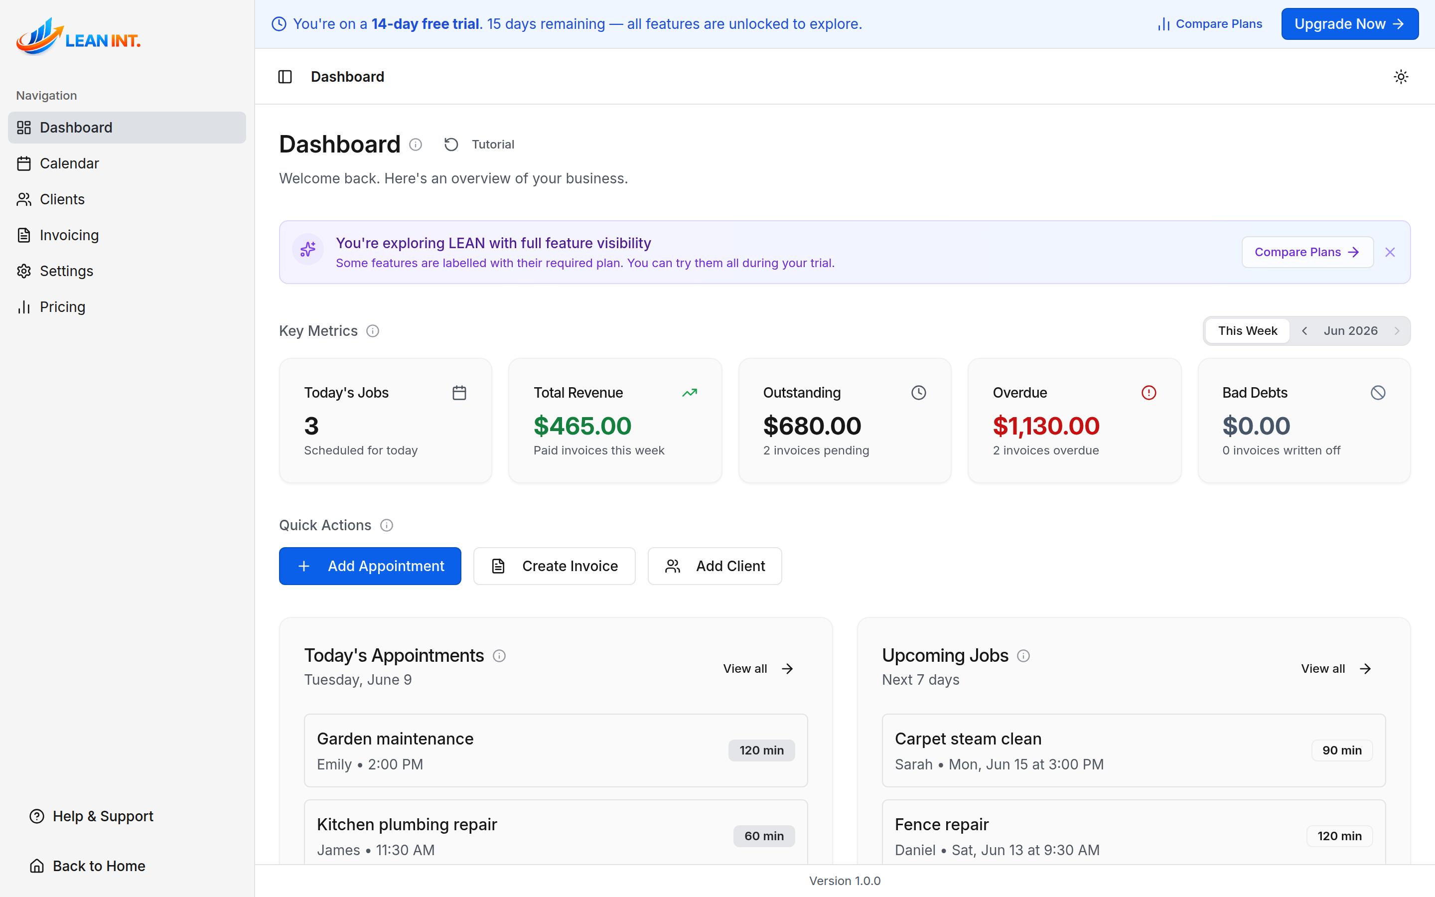Click the sparkle icon in purple banner
The width and height of the screenshot is (1435, 897).
coord(308,249)
